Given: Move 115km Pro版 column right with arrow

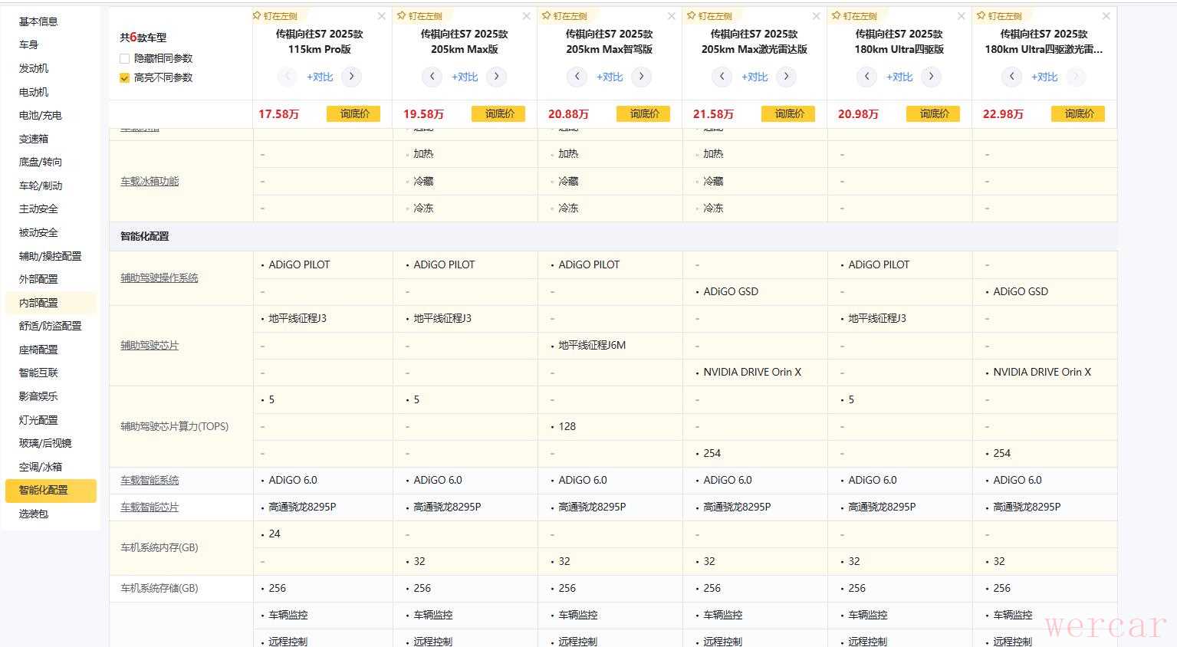Looking at the screenshot, I should 352,77.
